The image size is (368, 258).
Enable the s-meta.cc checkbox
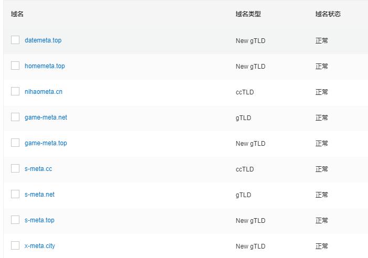15,168
